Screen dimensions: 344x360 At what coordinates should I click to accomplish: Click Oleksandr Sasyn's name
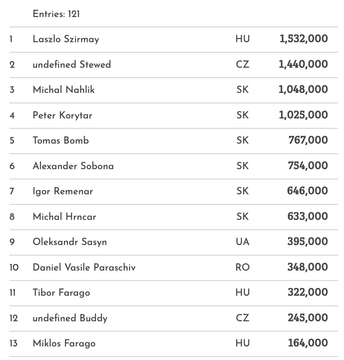pyautogui.click(x=70, y=242)
